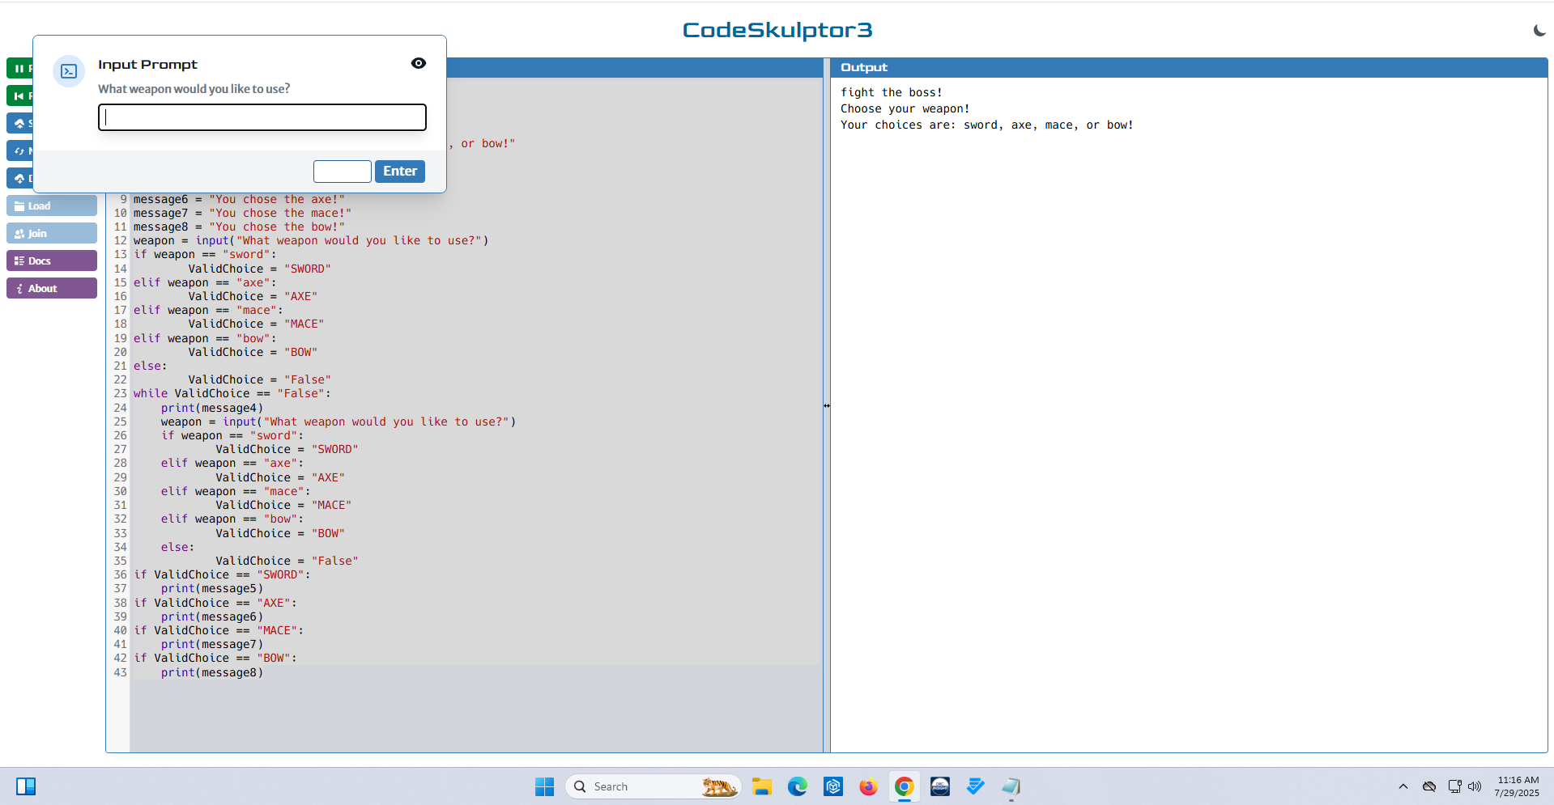Click the CodeSkulptor3 title logo
The width and height of the screenshot is (1554, 805).
tap(777, 30)
